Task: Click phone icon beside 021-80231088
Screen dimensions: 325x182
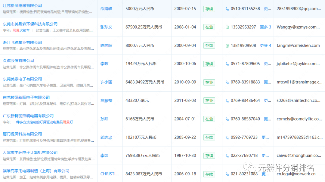Action: point(227,174)
